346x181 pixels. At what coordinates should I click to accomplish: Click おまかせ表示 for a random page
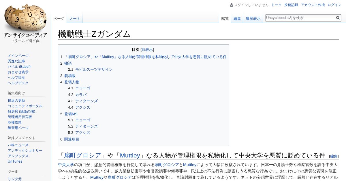click(18, 72)
